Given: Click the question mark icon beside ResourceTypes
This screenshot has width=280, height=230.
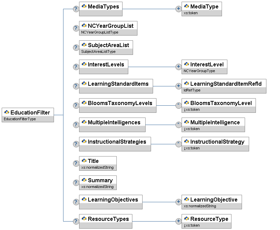Looking at the screenshot, I should (x=76, y=221).
